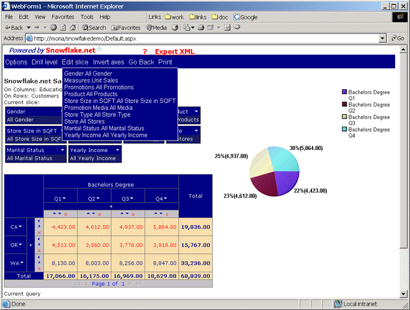Move the OR row with right arrow
The image size is (410, 310).
[x=39, y=244]
